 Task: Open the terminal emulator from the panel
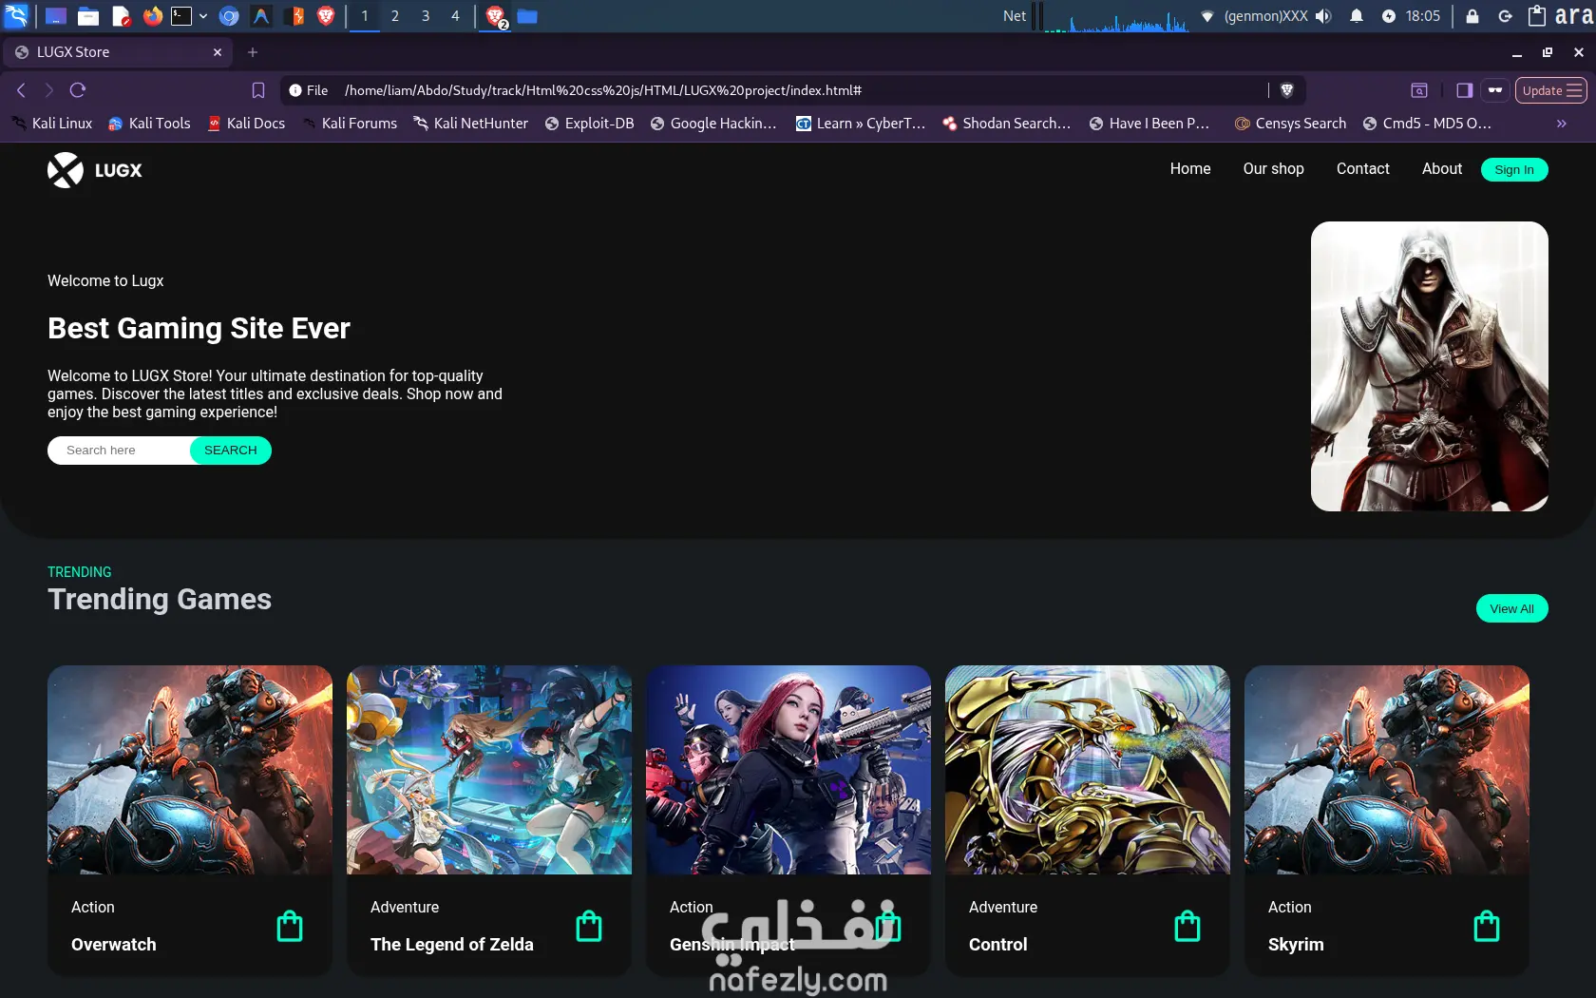181,16
